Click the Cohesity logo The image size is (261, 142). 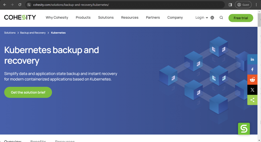click(x=20, y=17)
